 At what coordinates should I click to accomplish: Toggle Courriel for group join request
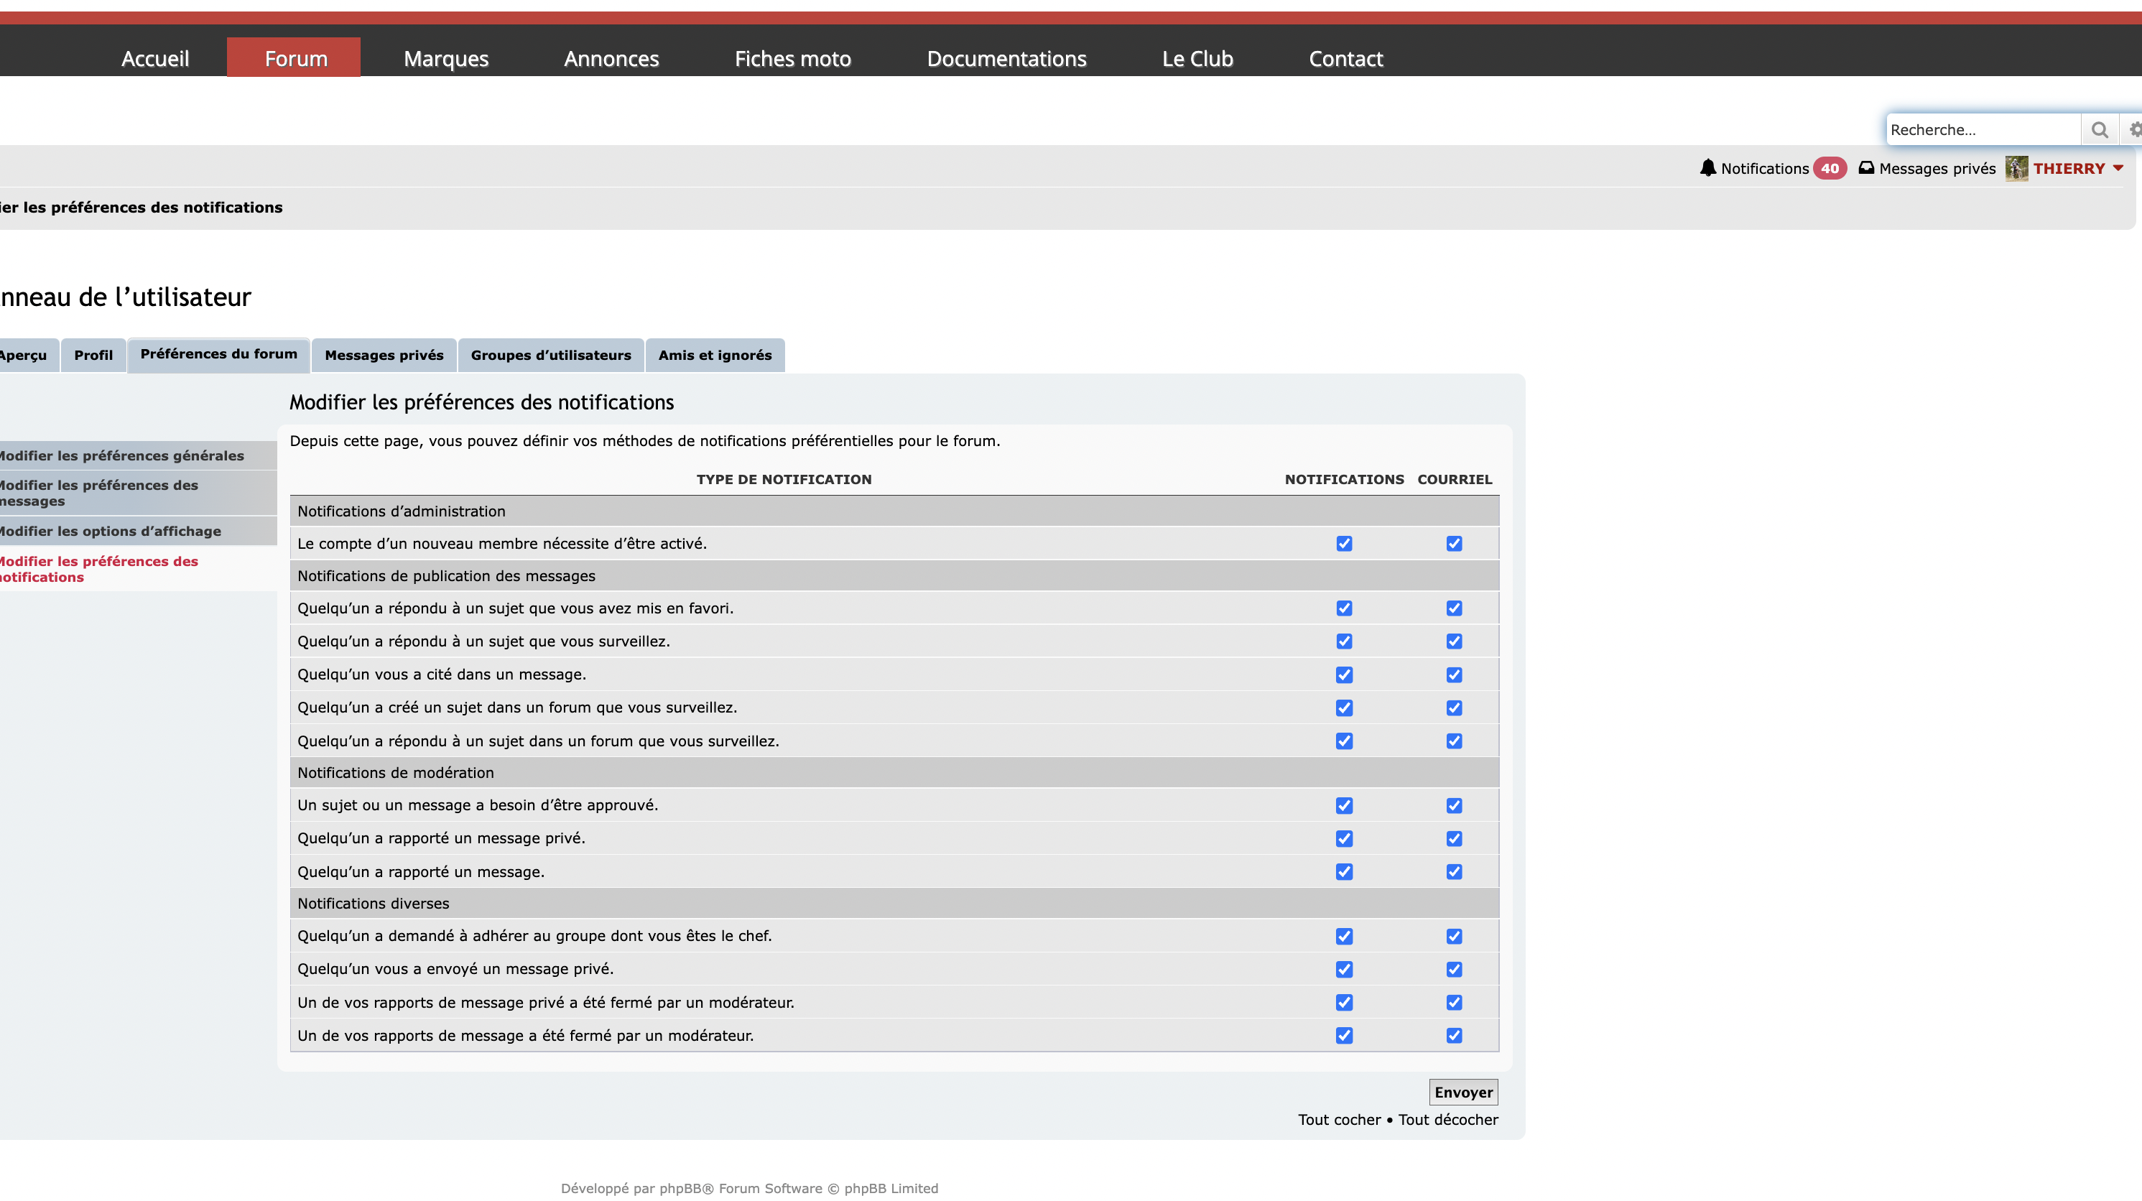[x=1454, y=937]
